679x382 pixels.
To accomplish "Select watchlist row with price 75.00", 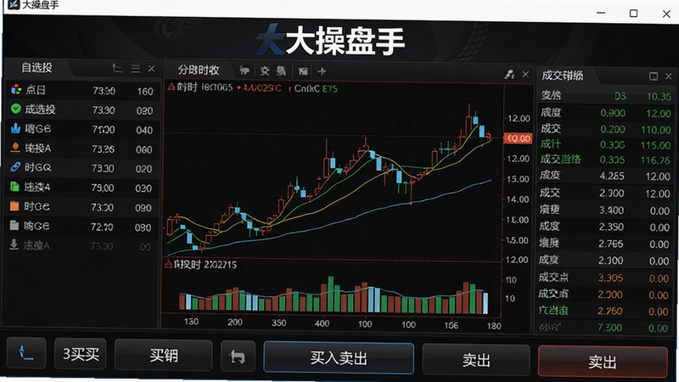I will (81, 188).
